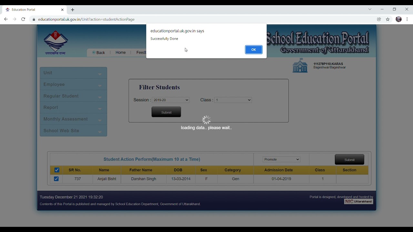The width and height of the screenshot is (413, 232).
Task: Click the Sex column header
Action: tap(204, 170)
